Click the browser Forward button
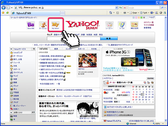 (8, 8)
